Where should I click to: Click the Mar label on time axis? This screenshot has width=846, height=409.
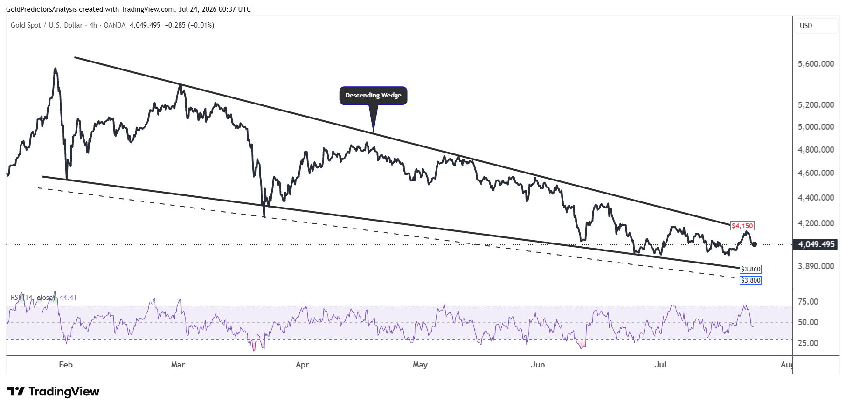[x=178, y=365]
